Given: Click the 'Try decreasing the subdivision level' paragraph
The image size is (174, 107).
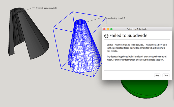Looking at the screenshot, I should [136, 58].
